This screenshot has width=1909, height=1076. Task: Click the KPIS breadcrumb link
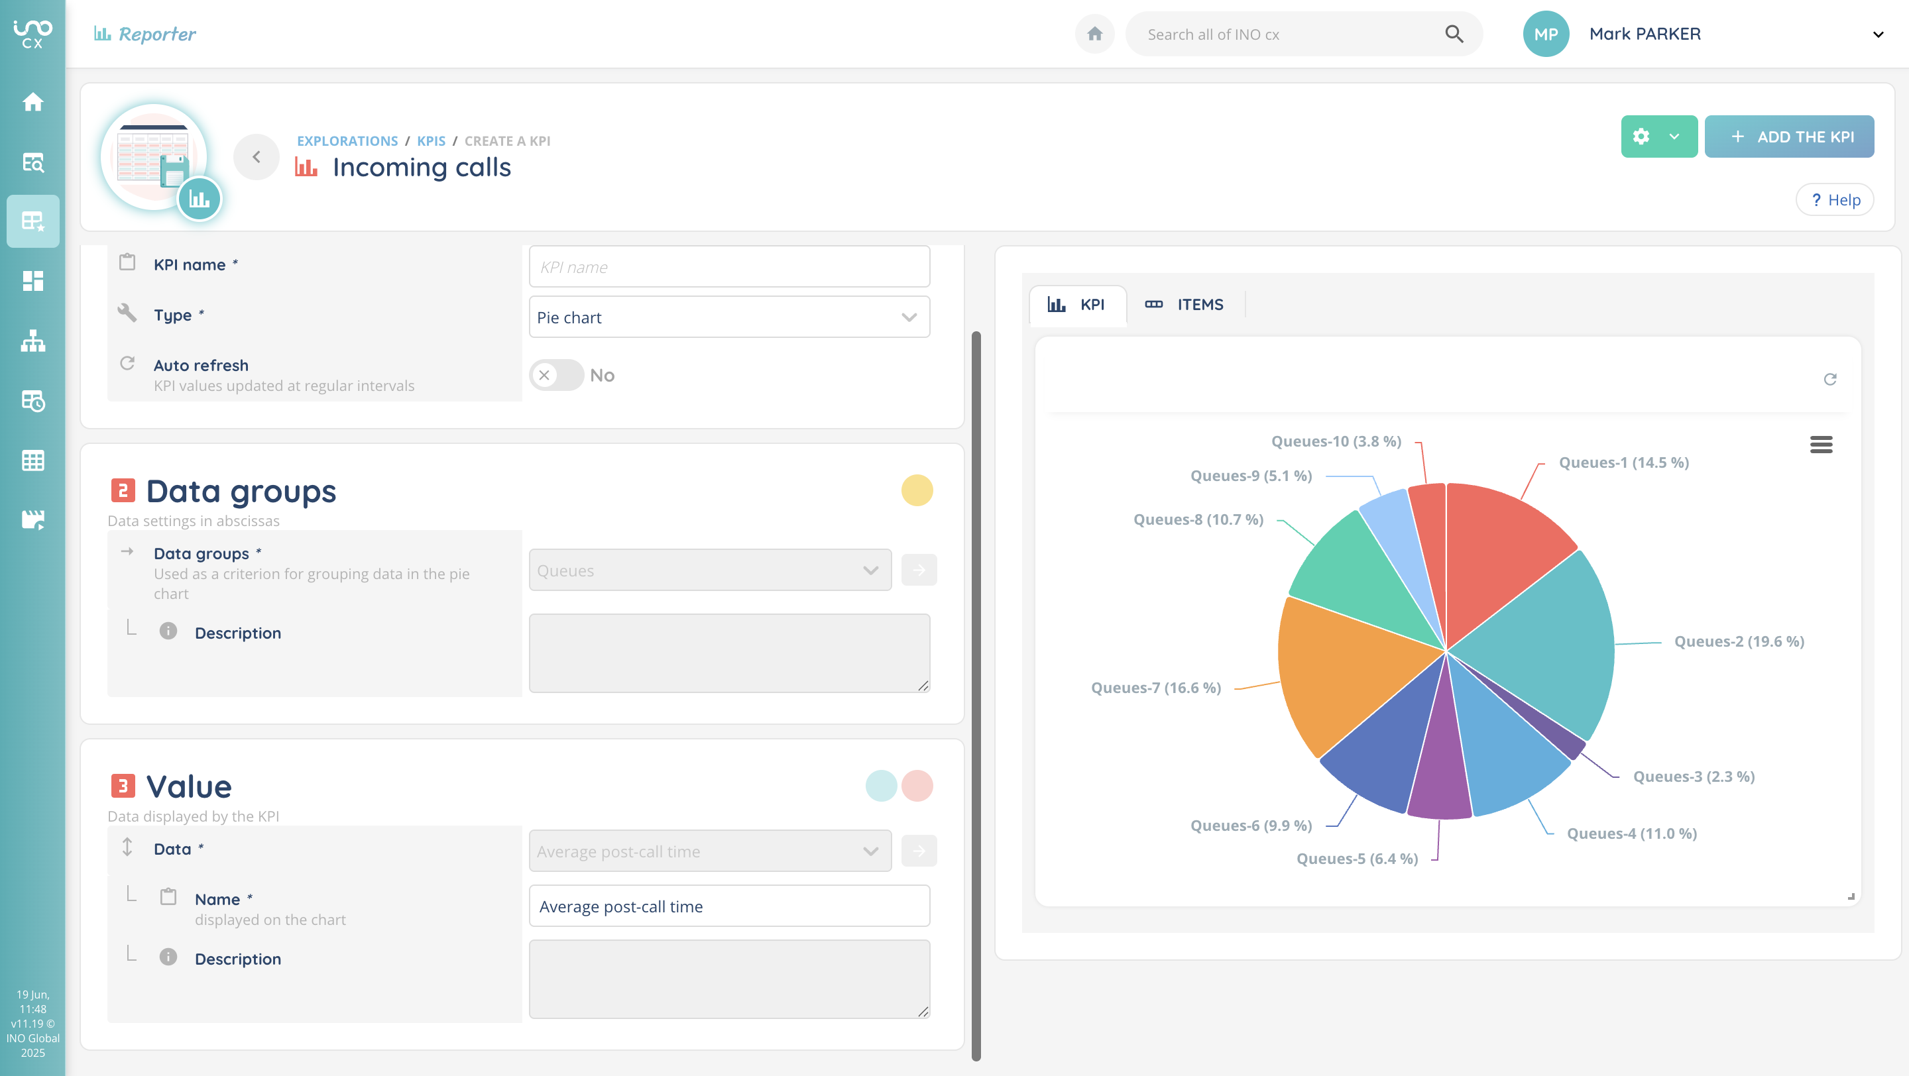click(x=431, y=140)
